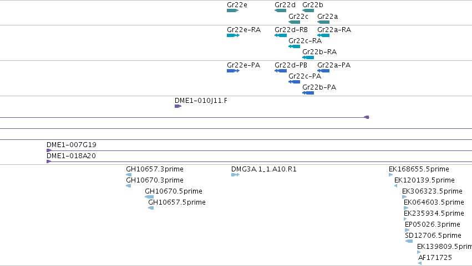Open the Gr22c gene label
Screen dimensions: 472x266
(x=298, y=17)
